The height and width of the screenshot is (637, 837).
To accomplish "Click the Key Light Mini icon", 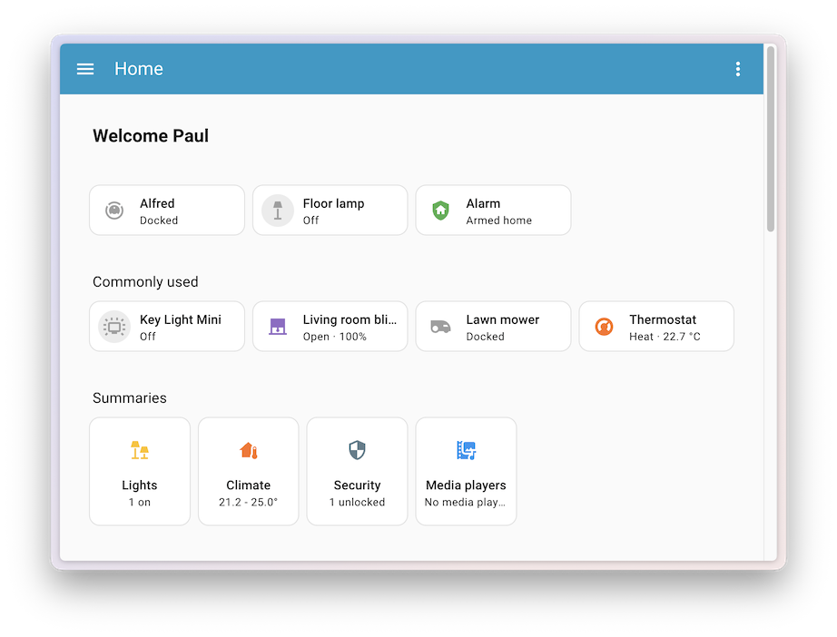I will click(x=113, y=326).
